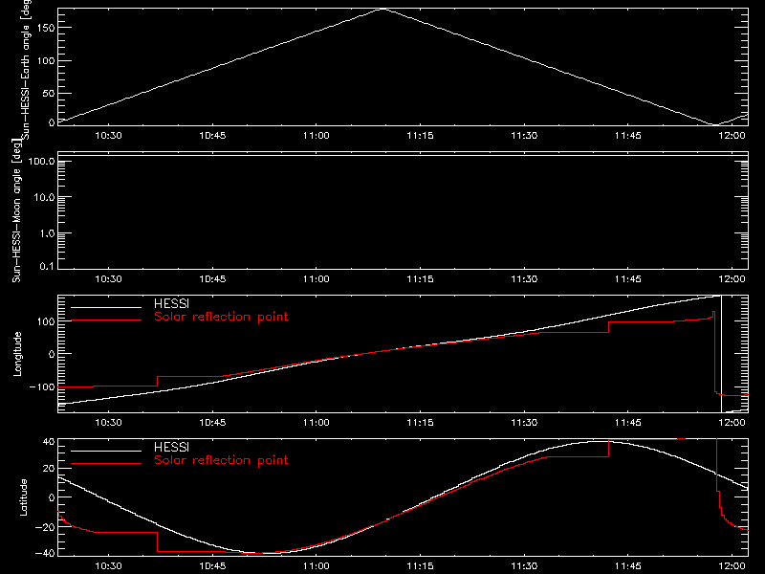Image resolution: width=765 pixels, height=574 pixels.
Task: Click the 20 tick on Latitude axis
Action: 49,468
